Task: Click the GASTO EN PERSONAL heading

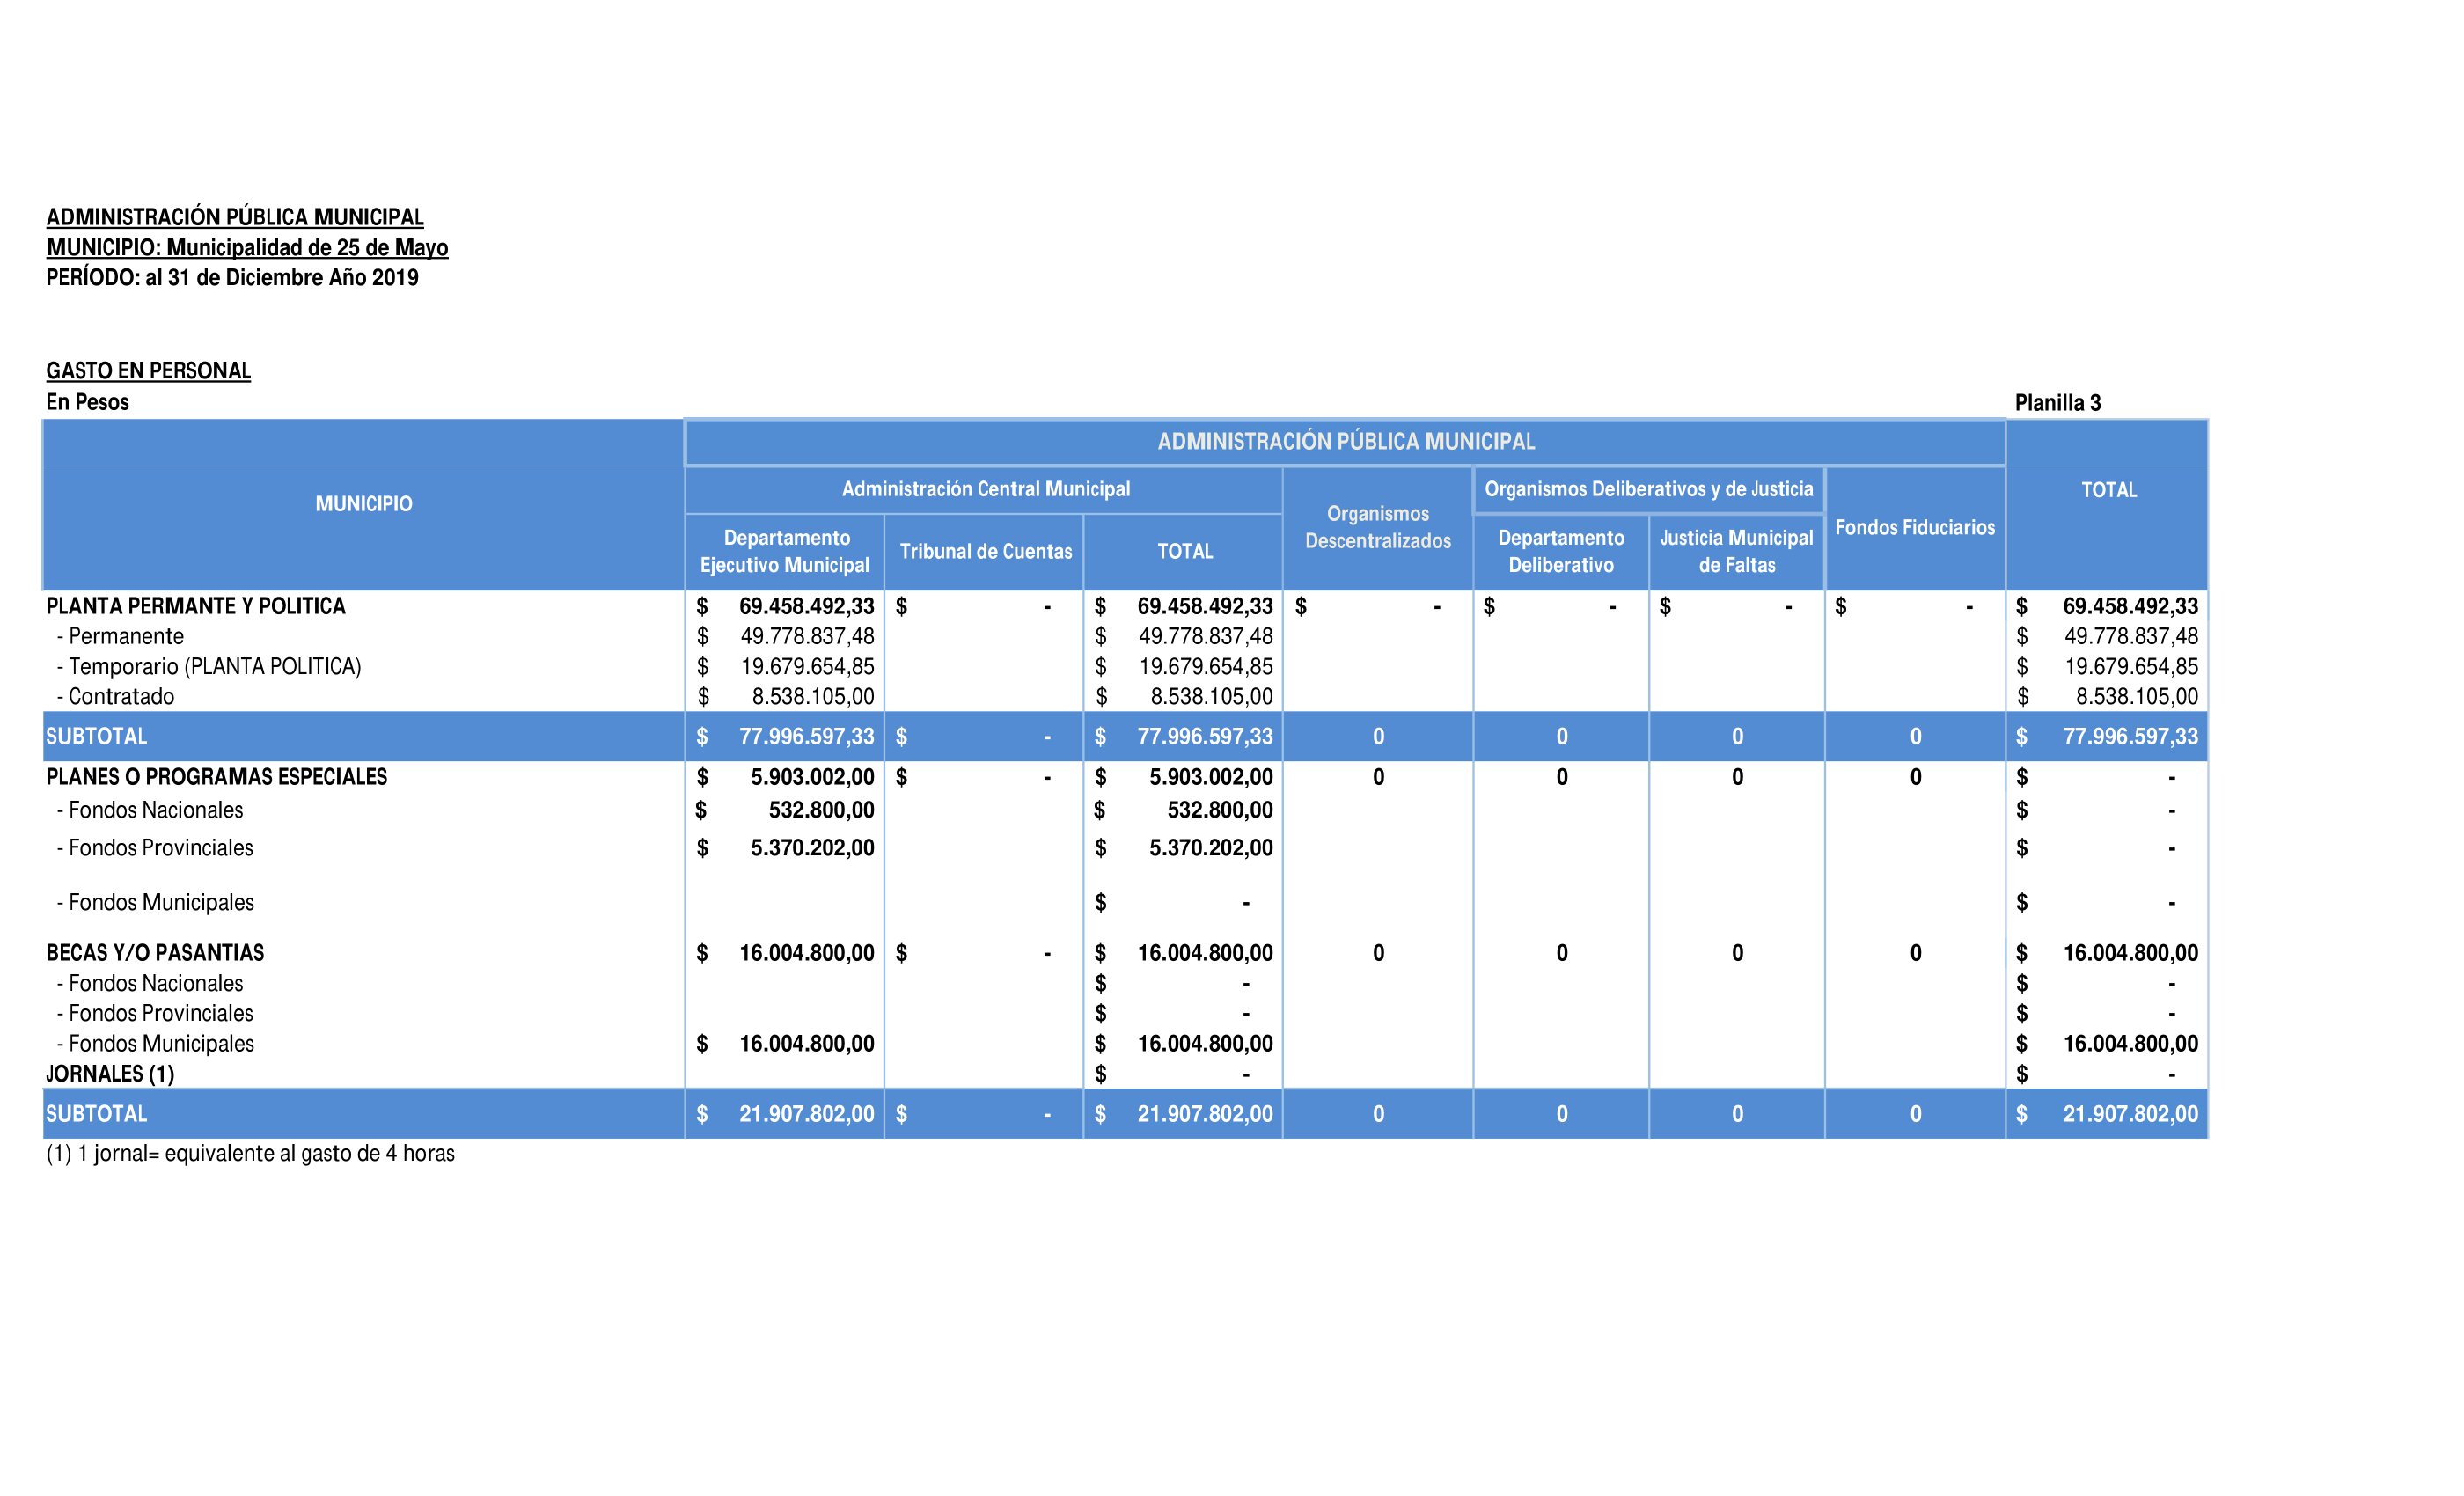Action: click(x=148, y=371)
